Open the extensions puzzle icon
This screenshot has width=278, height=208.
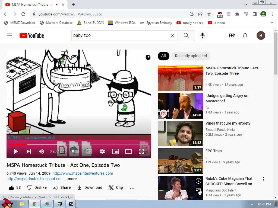237,14
